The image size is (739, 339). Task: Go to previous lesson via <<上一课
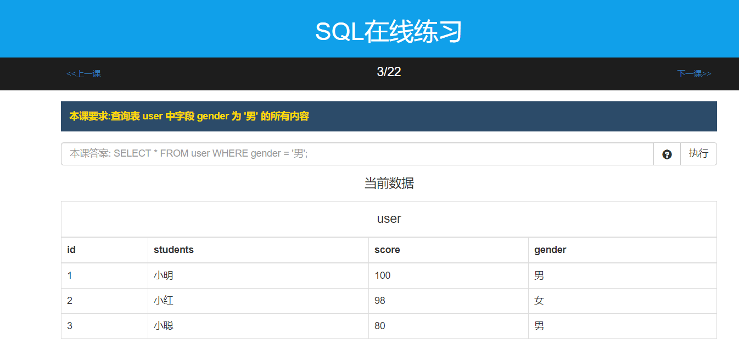point(83,74)
